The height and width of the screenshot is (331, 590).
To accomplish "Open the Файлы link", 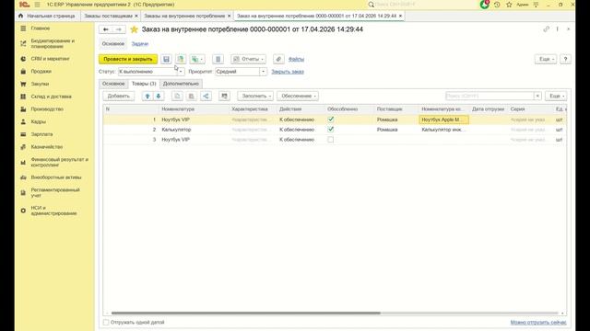I will click(296, 59).
